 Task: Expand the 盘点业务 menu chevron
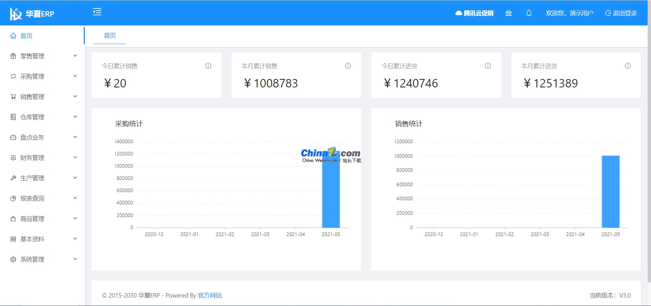coord(75,137)
